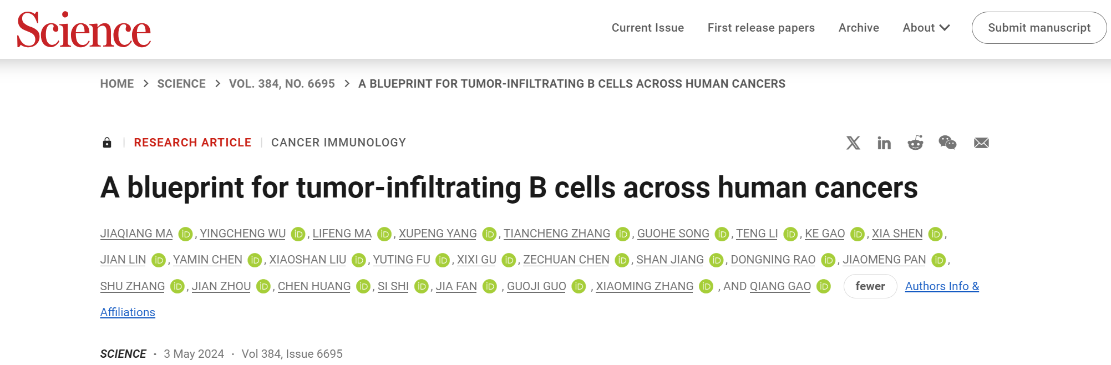Screen dimensions: 1111x365
Task: Open author link Xiaoming Zhang
Action: click(x=645, y=286)
